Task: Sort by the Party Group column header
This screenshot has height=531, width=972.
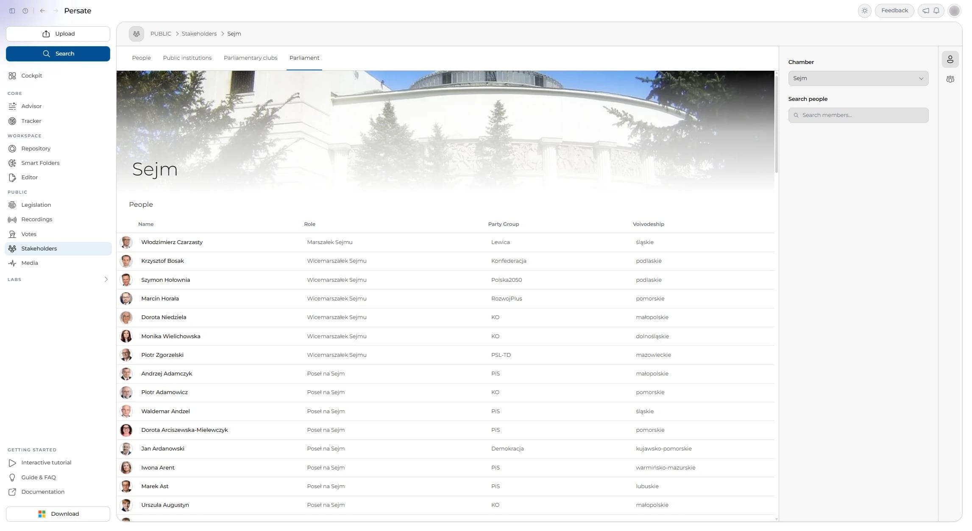Action: click(503, 224)
